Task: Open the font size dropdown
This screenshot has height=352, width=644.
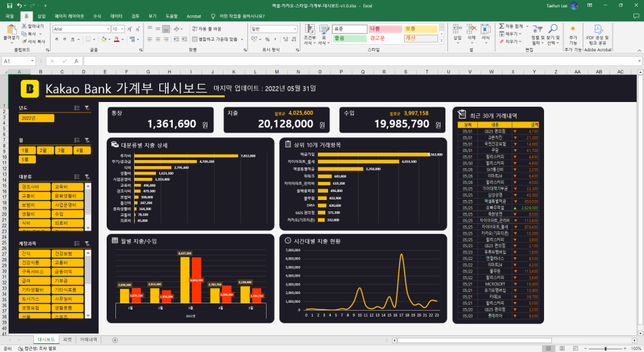Action: click(x=123, y=29)
